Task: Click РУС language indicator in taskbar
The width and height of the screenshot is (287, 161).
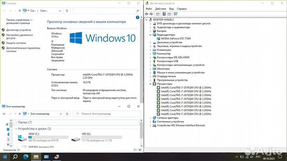Action: (x=258, y=157)
